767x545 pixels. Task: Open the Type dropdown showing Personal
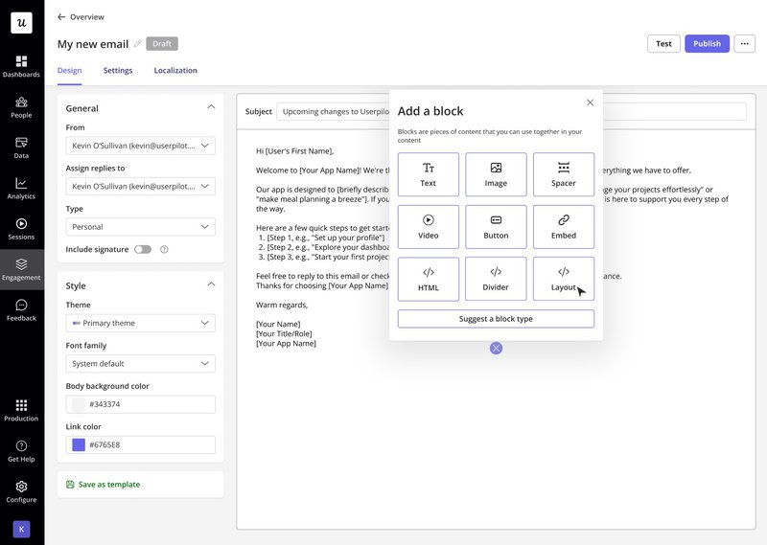(140, 227)
